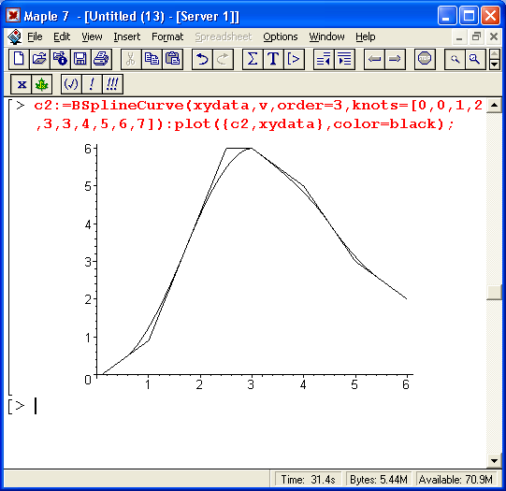Insert Maple input with Sigma icon
Screen dimensions: 506x491
[x=253, y=59]
